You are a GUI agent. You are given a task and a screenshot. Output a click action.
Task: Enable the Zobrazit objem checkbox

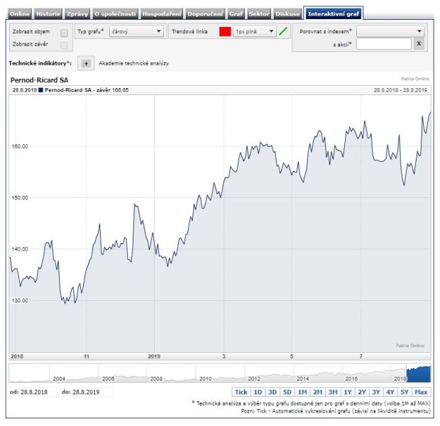pyautogui.click(x=65, y=33)
